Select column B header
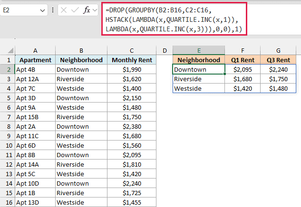 click(x=81, y=50)
